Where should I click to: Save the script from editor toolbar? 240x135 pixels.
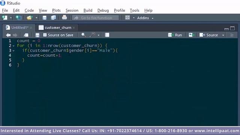click(x=37, y=35)
